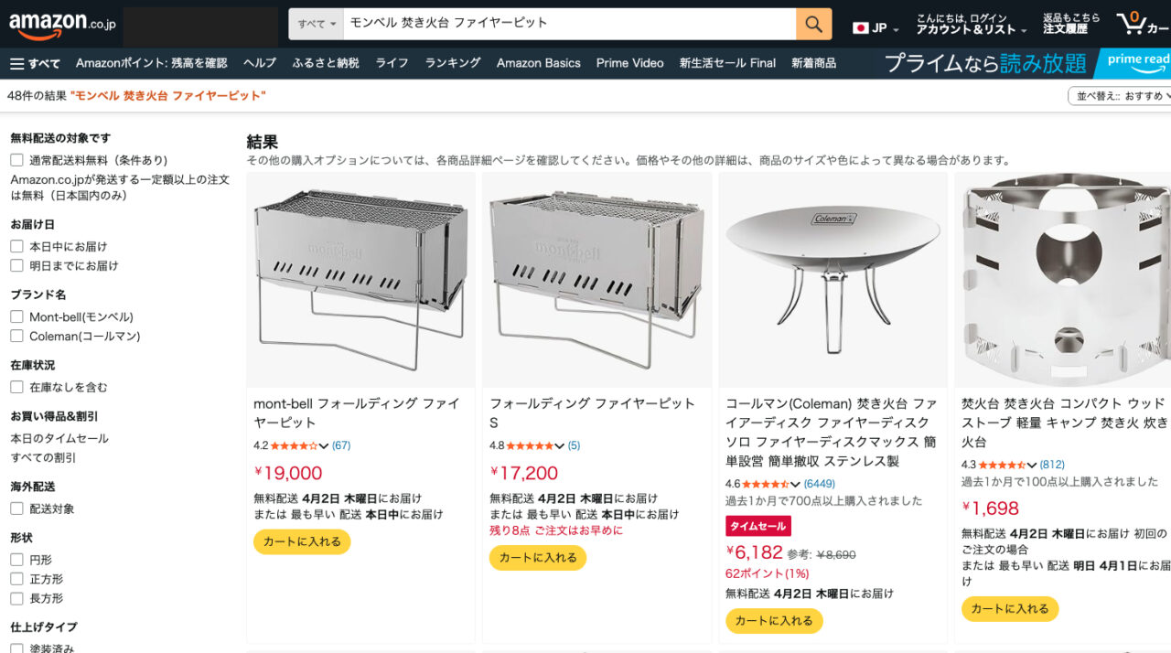Click the orange search magnifier button
This screenshot has width=1171, height=653.
[813, 24]
